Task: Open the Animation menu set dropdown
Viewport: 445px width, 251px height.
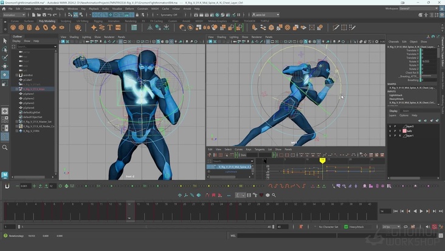Action: (x=16, y=15)
